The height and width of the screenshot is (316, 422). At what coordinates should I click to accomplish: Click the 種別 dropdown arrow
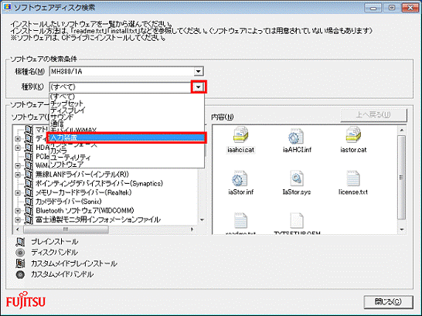click(x=199, y=87)
